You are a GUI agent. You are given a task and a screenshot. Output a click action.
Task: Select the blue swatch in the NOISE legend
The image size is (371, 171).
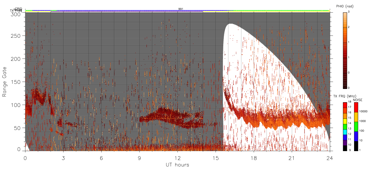tap(356, 136)
